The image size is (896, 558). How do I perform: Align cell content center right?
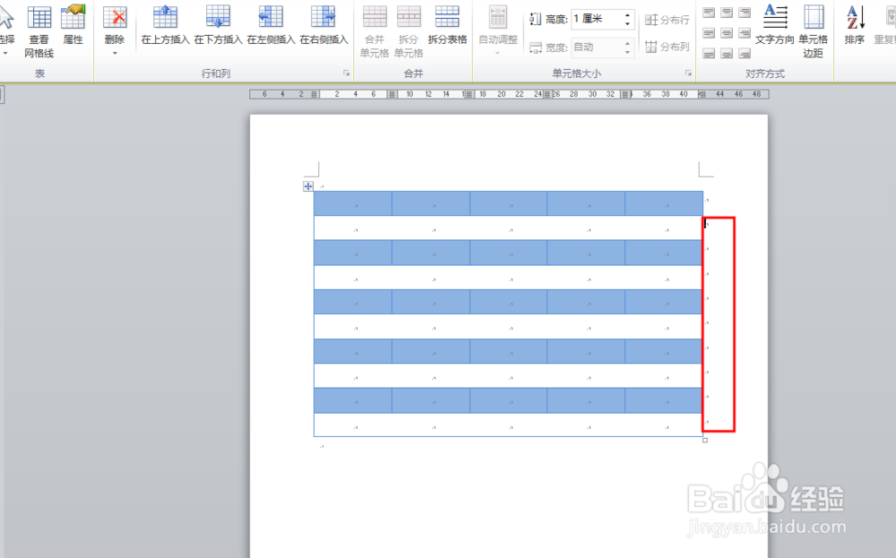click(744, 33)
